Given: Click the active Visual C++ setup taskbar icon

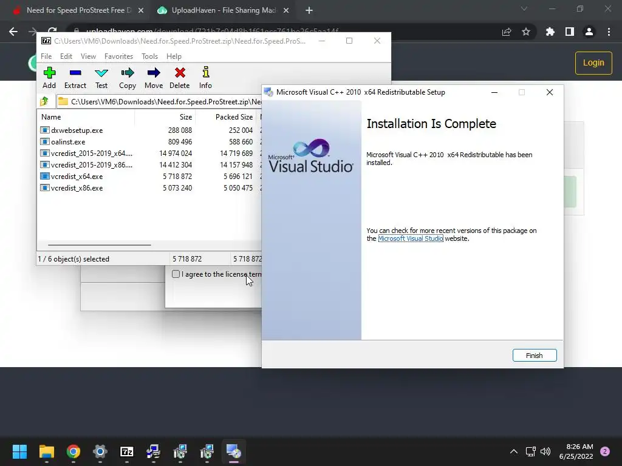Looking at the screenshot, I should click(x=234, y=451).
